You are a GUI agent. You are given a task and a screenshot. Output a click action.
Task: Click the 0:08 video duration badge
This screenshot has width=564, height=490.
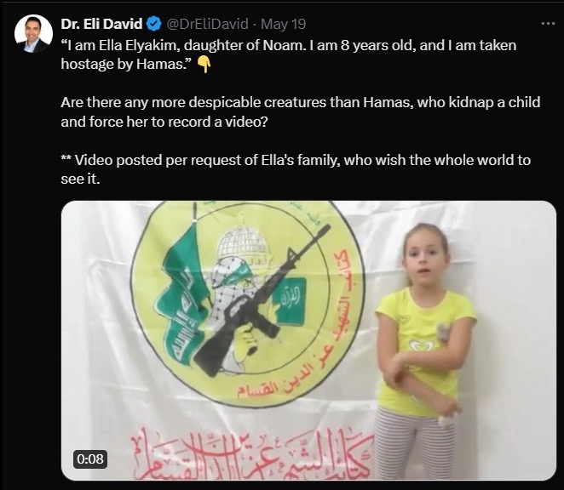[x=90, y=459]
